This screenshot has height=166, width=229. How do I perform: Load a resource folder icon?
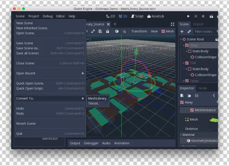(x=189, y=96)
